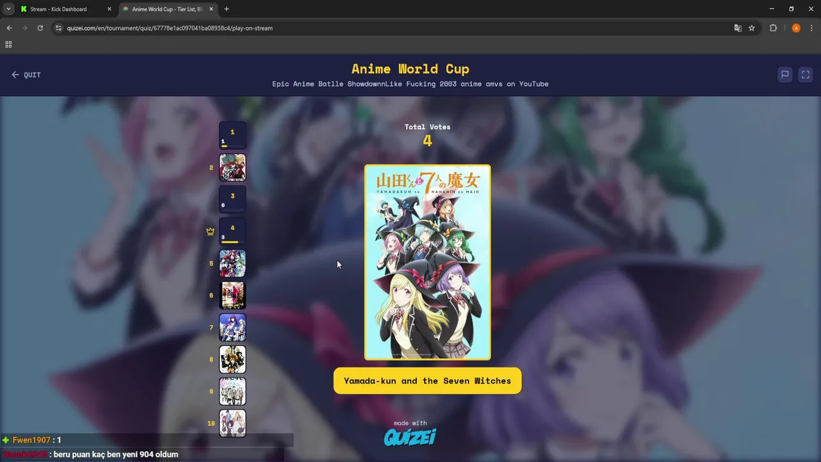Open the Chrome profile avatar
The width and height of the screenshot is (821, 462).
796,28
